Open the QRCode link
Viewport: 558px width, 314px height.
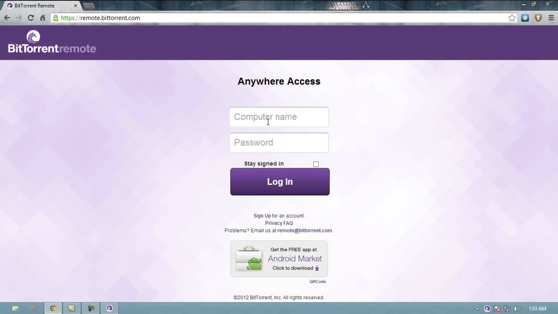(x=318, y=282)
